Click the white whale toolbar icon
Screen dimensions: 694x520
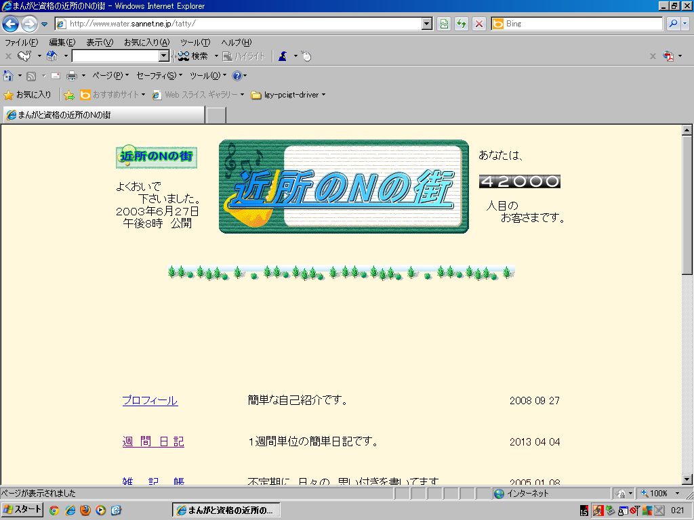pos(24,56)
